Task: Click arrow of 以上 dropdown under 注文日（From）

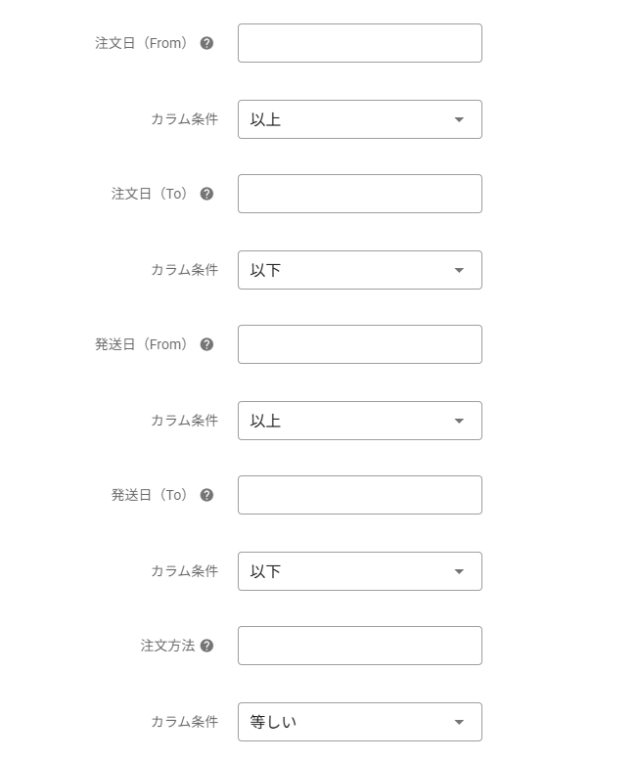Action: (459, 120)
